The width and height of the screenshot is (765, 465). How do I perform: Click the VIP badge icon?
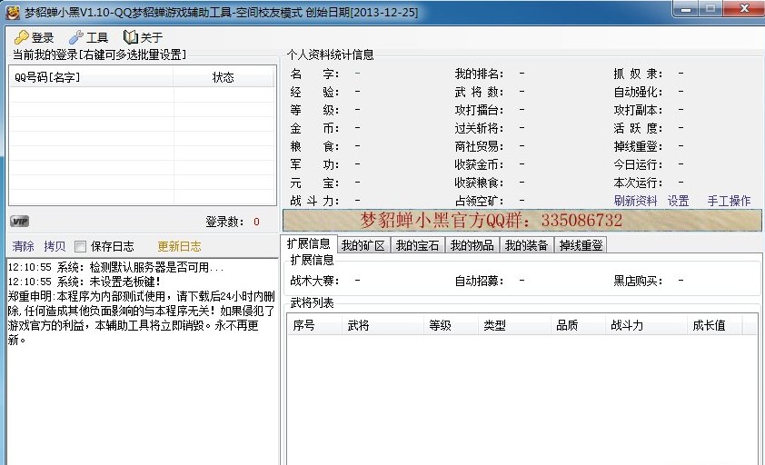[19, 222]
